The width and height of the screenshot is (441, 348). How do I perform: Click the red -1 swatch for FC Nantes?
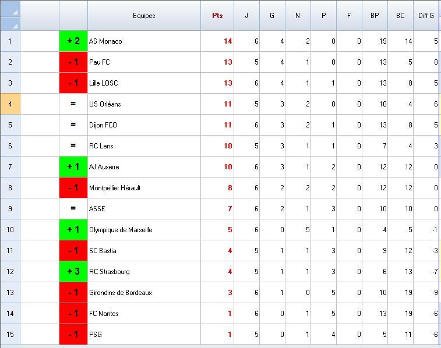[x=73, y=314]
